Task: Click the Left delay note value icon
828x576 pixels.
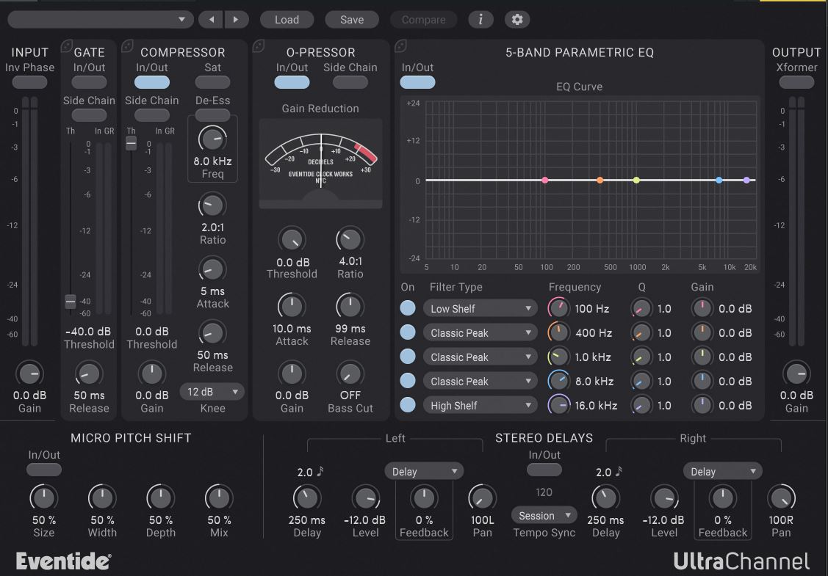Action: (x=320, y=472)
